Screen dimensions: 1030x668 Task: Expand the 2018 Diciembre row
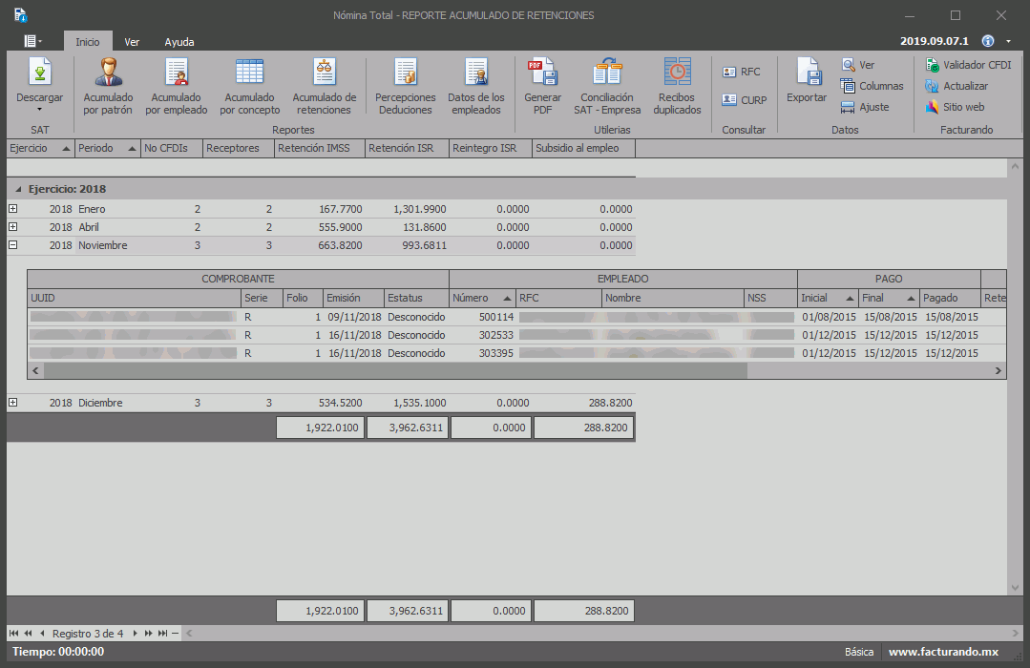click(x=13, y=403)
